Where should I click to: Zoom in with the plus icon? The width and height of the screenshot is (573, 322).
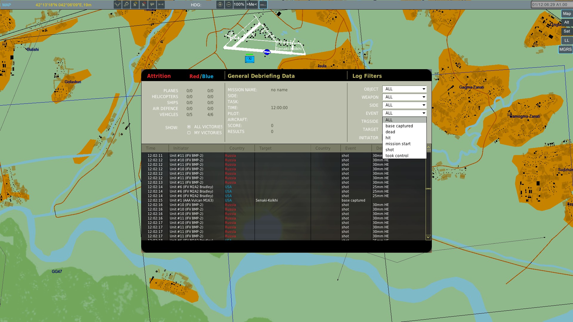click(x=220, y=4)
